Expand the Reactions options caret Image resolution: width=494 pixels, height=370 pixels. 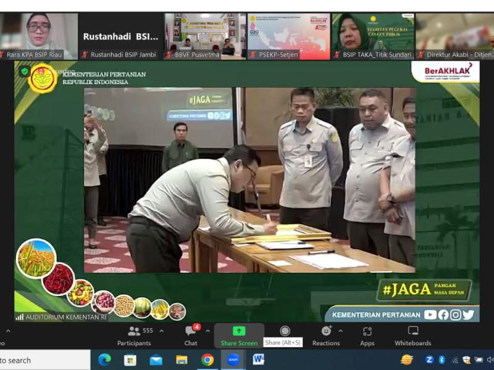tap(340, 331)
